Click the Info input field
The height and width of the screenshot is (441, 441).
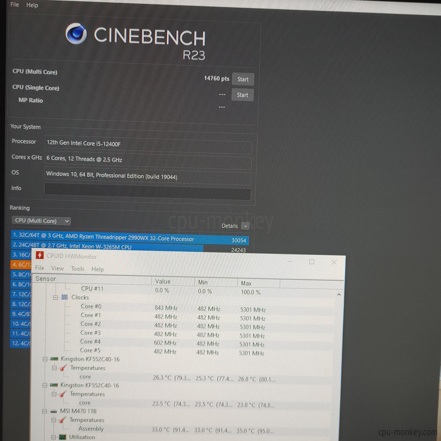tap(148, 192)
